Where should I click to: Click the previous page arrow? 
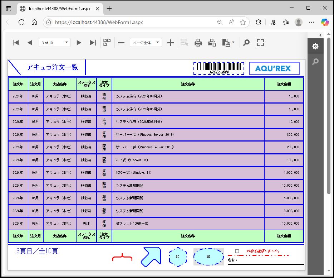coord(30,43)
